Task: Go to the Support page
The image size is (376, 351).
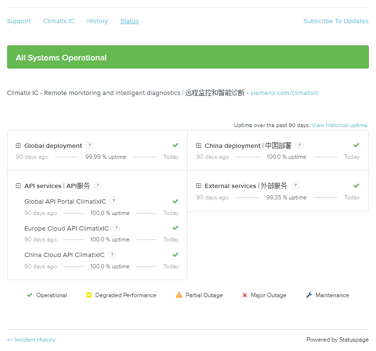Action: [19, 21]
